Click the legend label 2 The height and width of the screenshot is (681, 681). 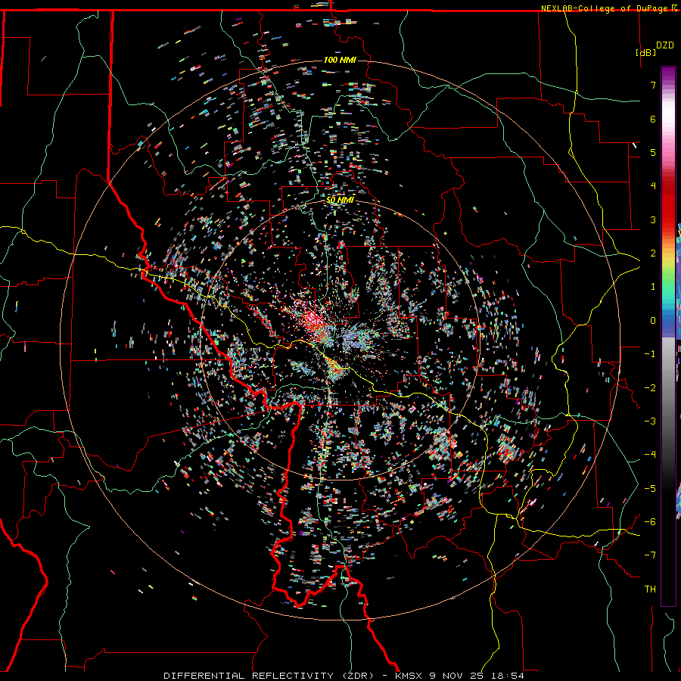(653, 253)
